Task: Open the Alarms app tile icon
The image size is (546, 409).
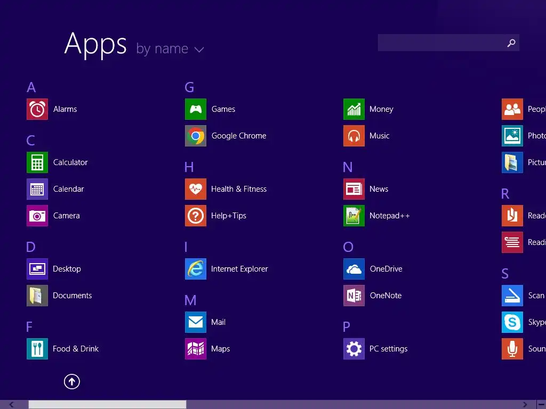Action: [37, 109]
